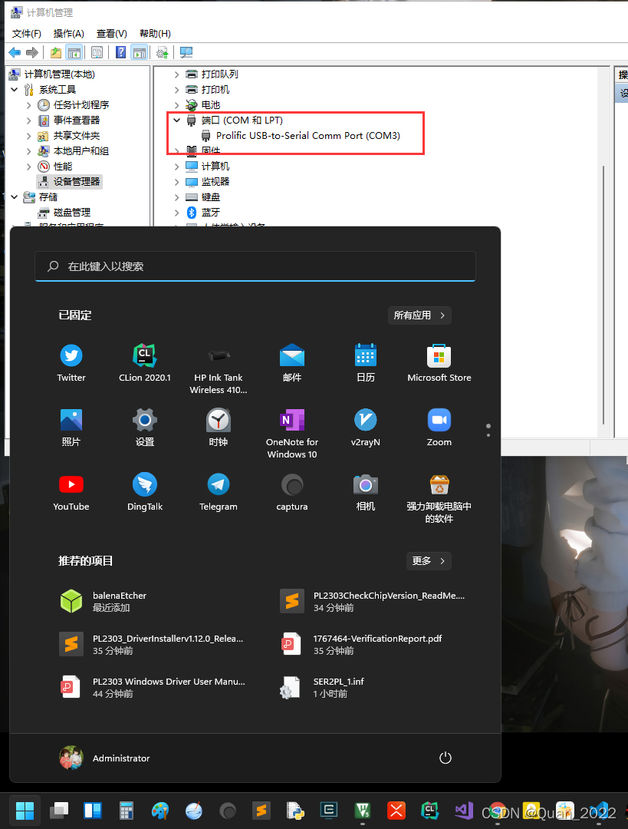Open the 日历 app

(x=366, y=363)
